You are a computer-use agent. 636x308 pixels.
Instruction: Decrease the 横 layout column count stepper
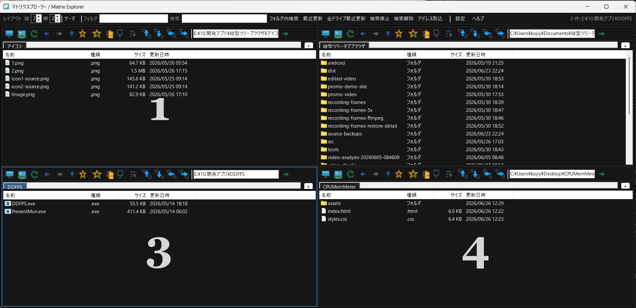click(x=57, y=20)
